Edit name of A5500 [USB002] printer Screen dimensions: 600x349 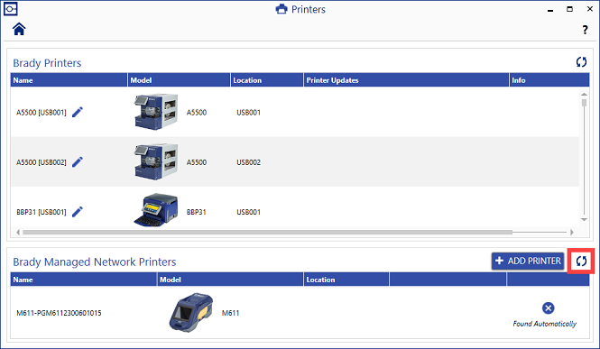click(x=78, y=161)
